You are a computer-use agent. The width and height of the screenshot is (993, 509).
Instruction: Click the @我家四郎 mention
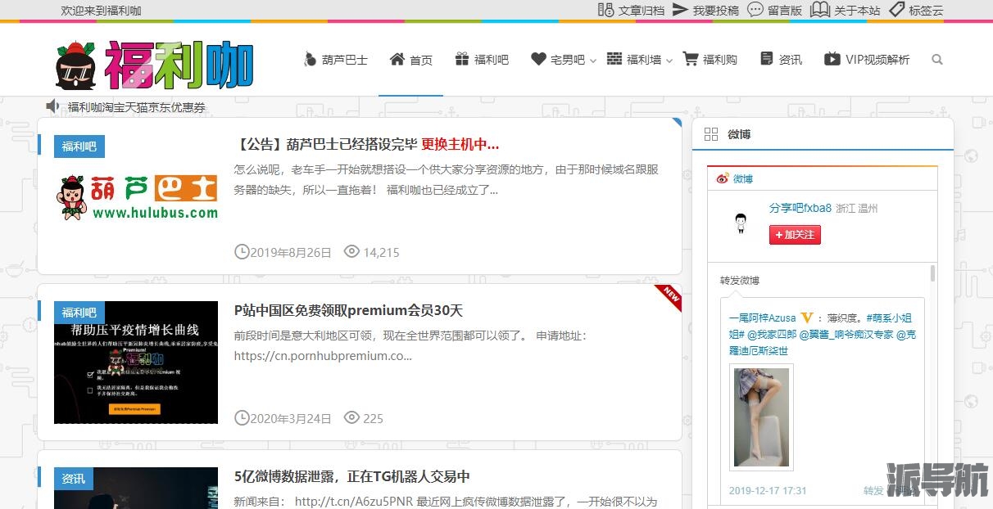tap(771, 334)
